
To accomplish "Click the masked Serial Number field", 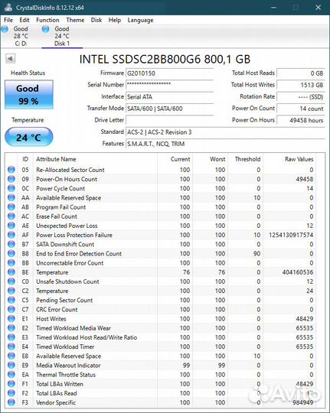I will [170, 85].
